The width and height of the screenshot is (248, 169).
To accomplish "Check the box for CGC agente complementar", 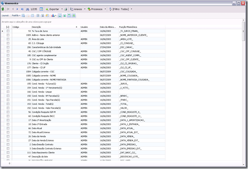I will point(8,55).
